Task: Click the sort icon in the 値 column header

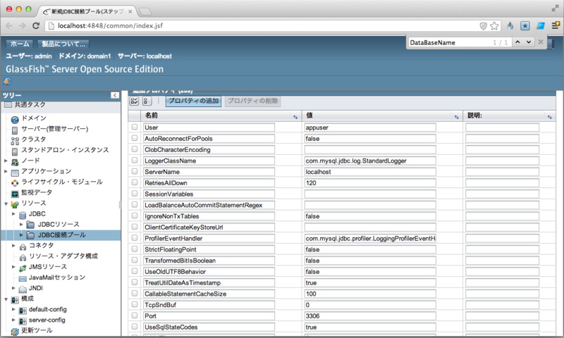Action: click(x=457, y=115)
